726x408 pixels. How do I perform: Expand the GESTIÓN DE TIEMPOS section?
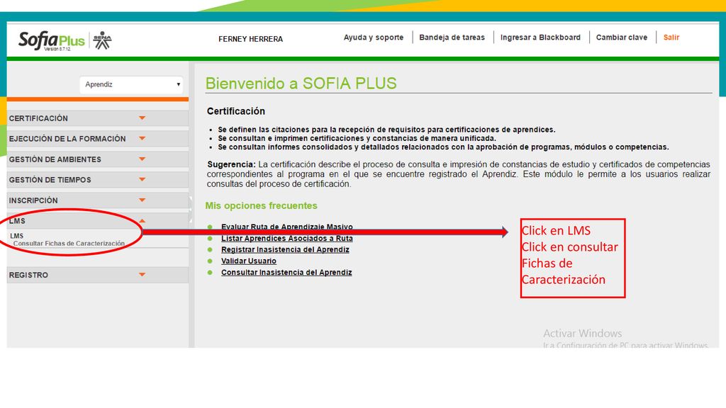(x=97, y=180)
